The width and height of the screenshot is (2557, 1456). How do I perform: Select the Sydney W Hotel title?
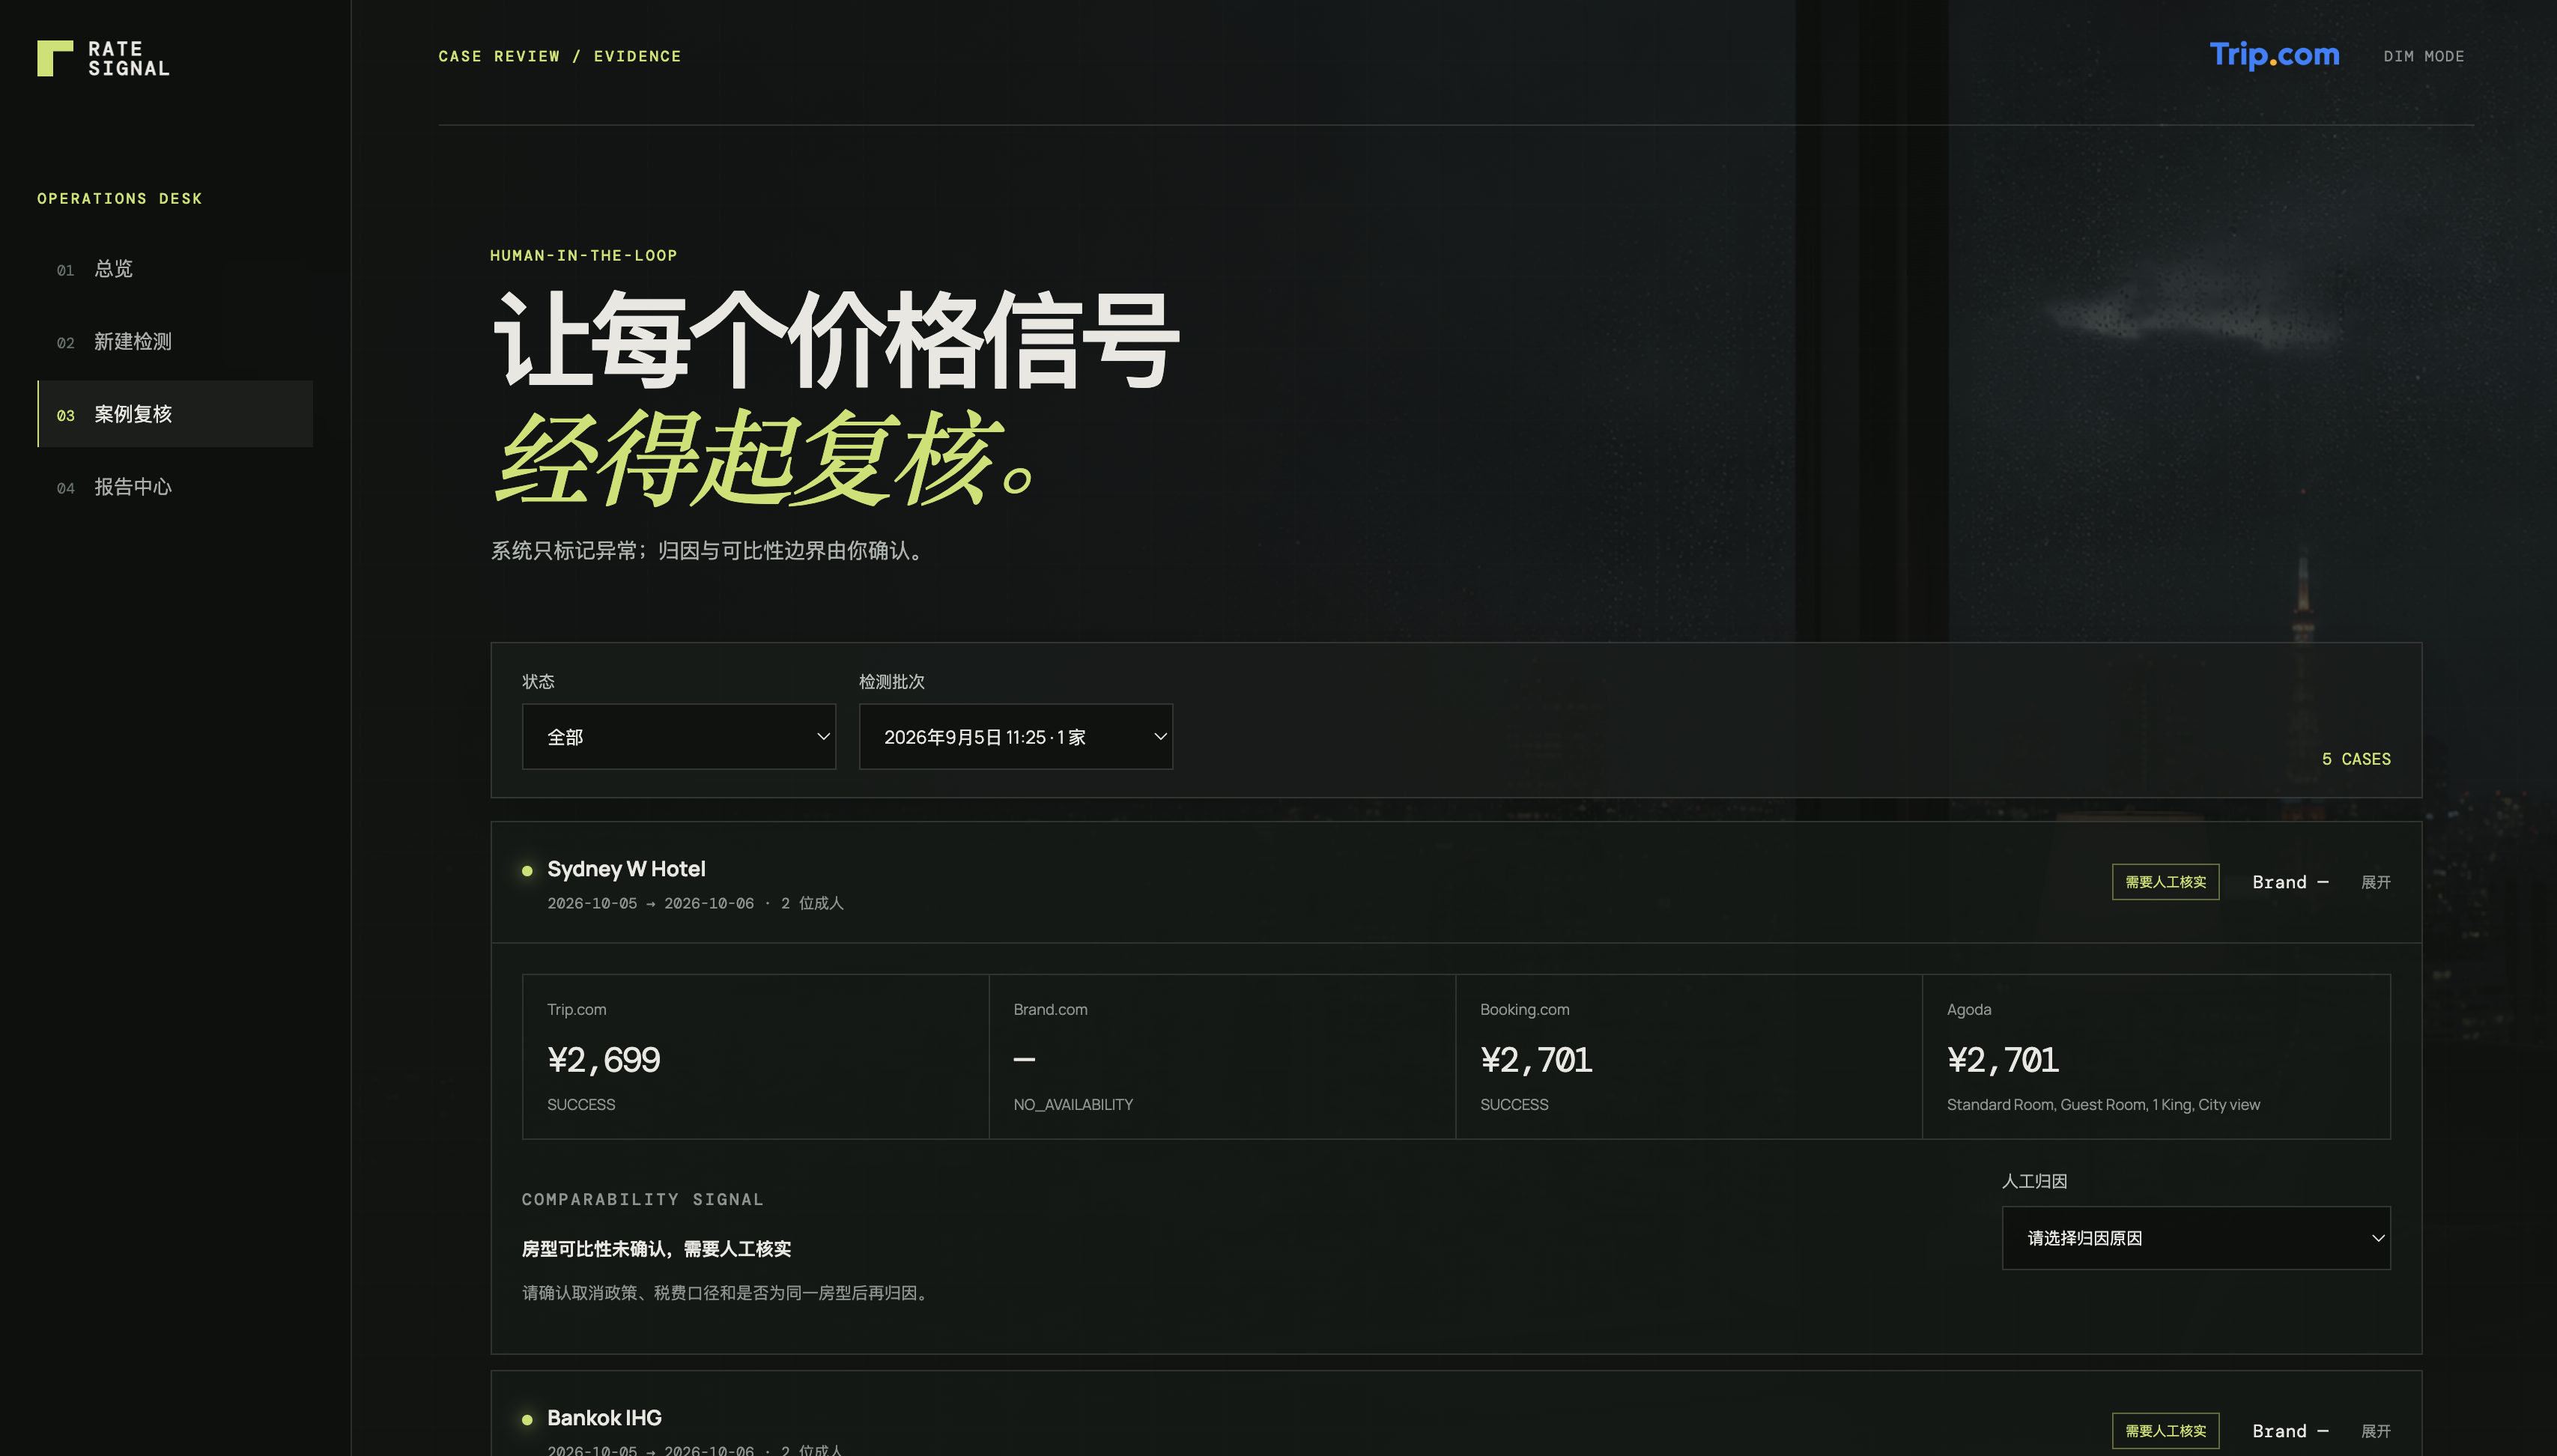coord(626,869)
